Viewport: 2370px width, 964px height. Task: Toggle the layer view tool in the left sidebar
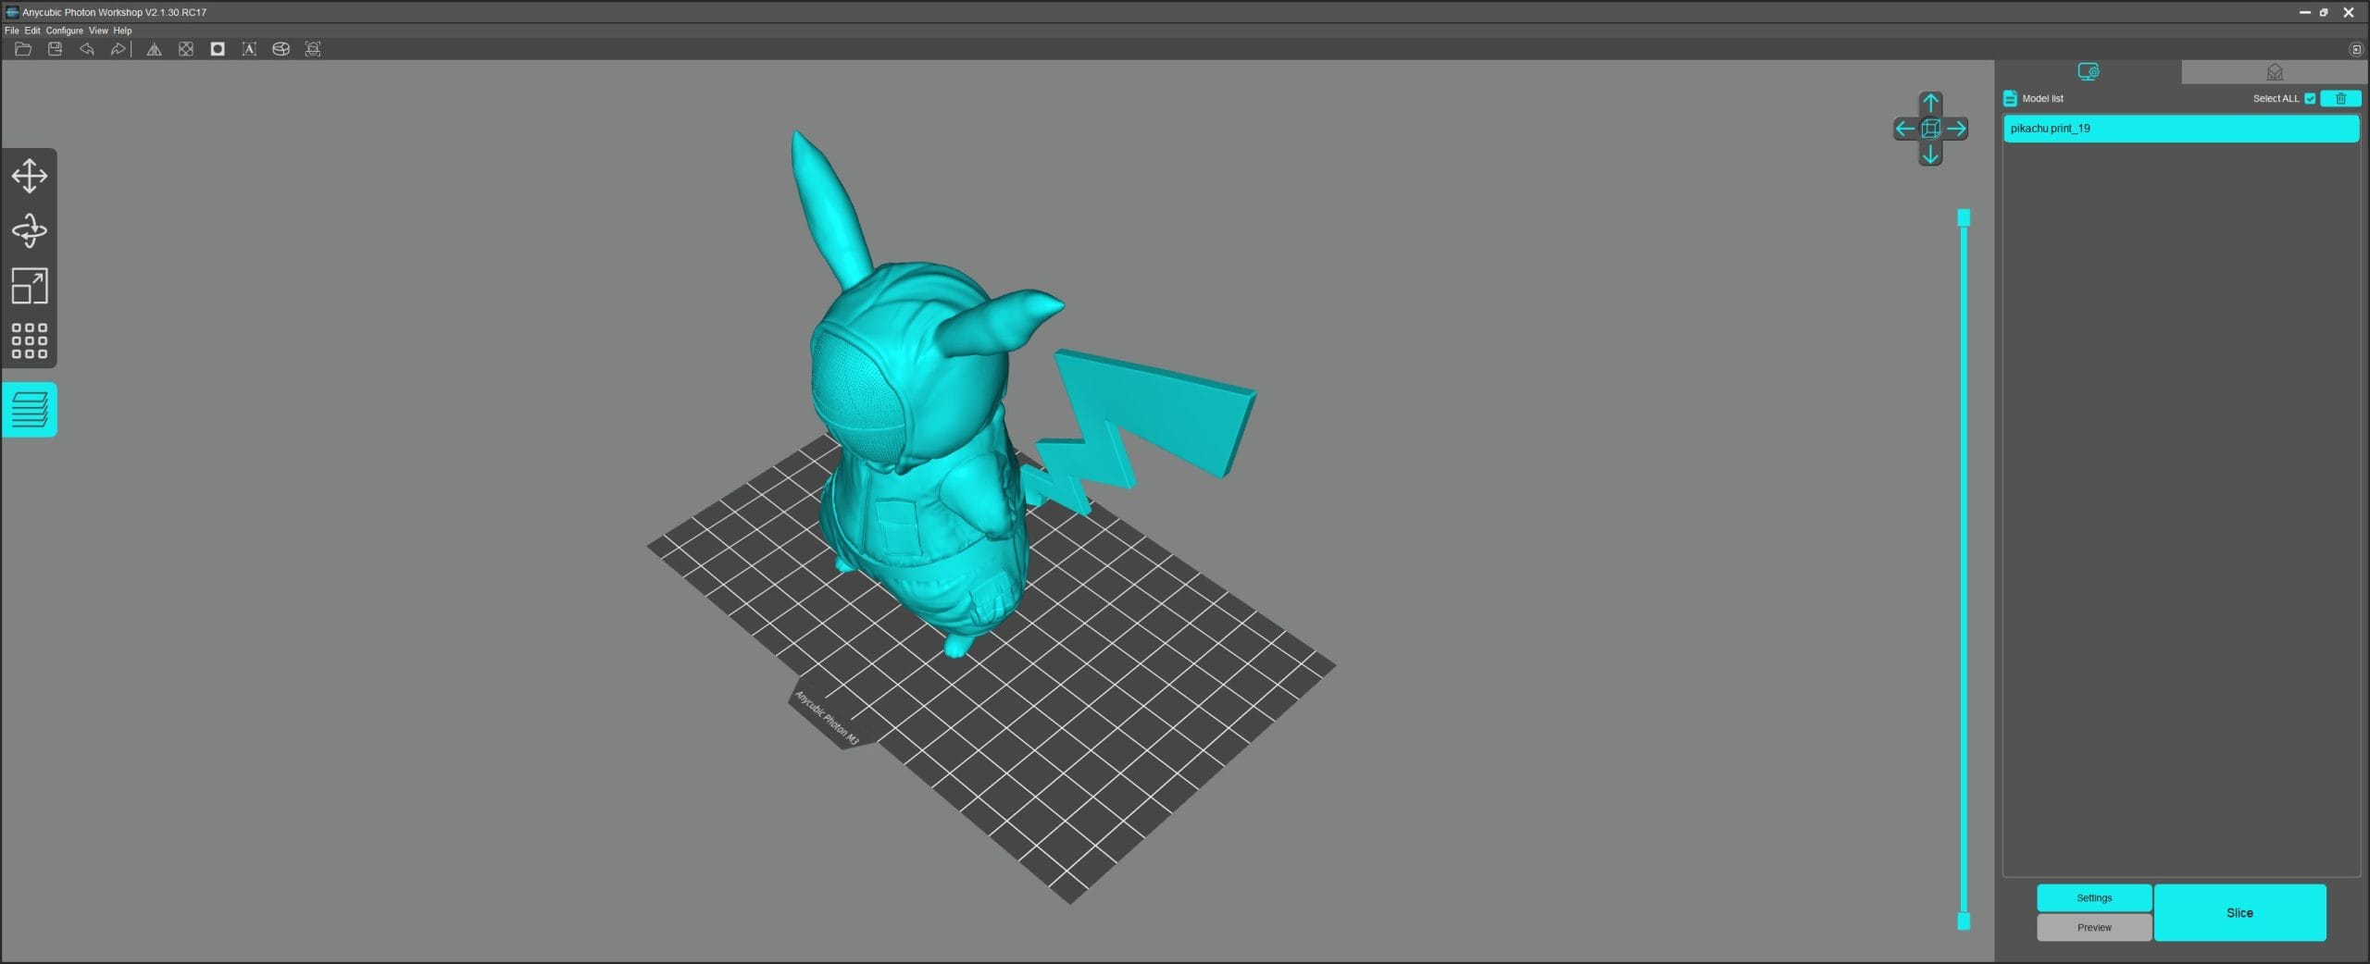30,409
